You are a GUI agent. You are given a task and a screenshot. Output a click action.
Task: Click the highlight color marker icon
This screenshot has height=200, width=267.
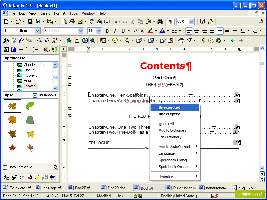[x=150, y=31]
